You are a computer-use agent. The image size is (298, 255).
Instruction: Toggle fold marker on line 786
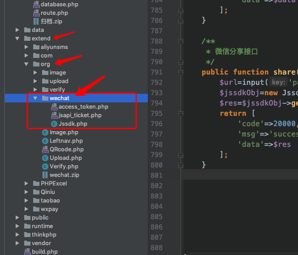[181, 20]
